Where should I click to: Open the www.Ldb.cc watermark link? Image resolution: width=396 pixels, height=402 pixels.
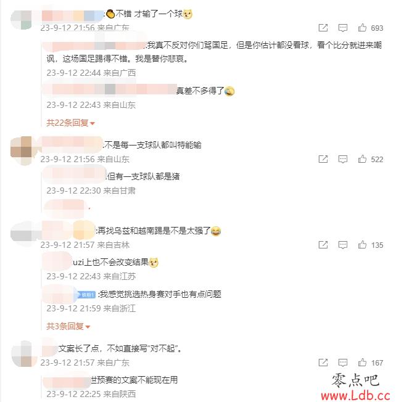(355, 396)
